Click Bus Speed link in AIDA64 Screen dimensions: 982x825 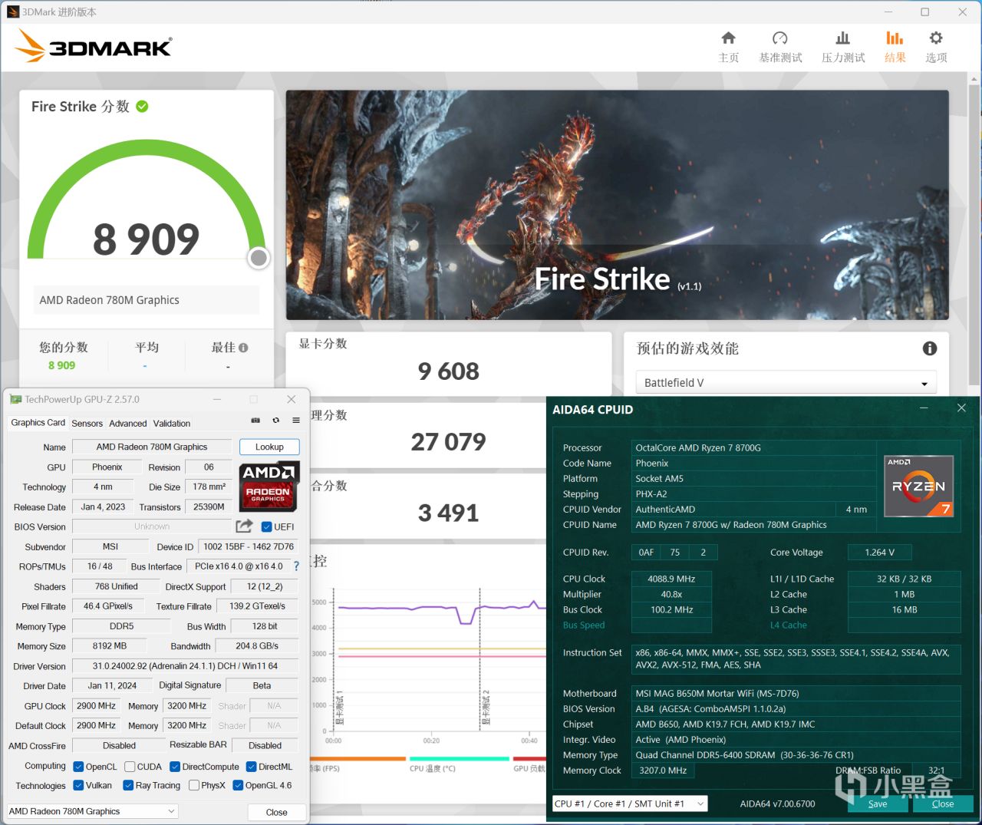coord(584,625)
